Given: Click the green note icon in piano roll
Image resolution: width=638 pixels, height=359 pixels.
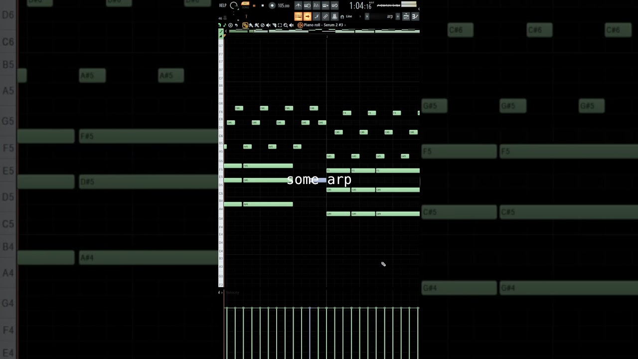Looking at the screenshot, I should coord(224,25).
